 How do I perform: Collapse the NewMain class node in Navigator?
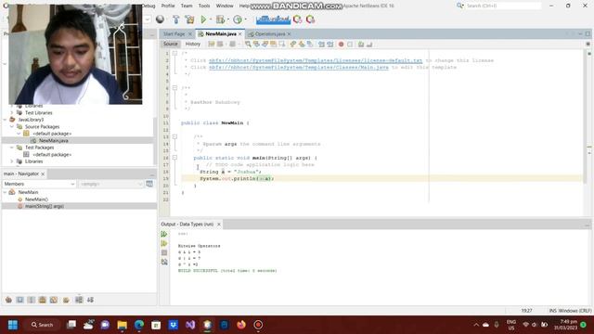click(5, 192)
